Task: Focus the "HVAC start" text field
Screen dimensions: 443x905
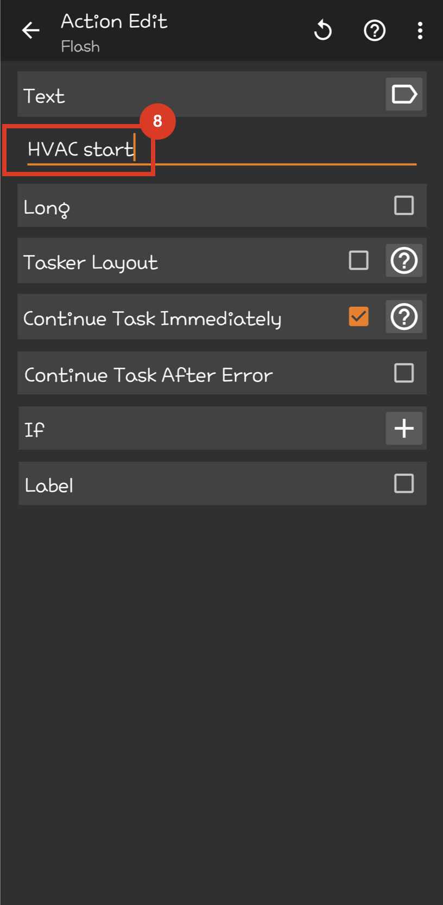Action: click(x=217, y=150)
